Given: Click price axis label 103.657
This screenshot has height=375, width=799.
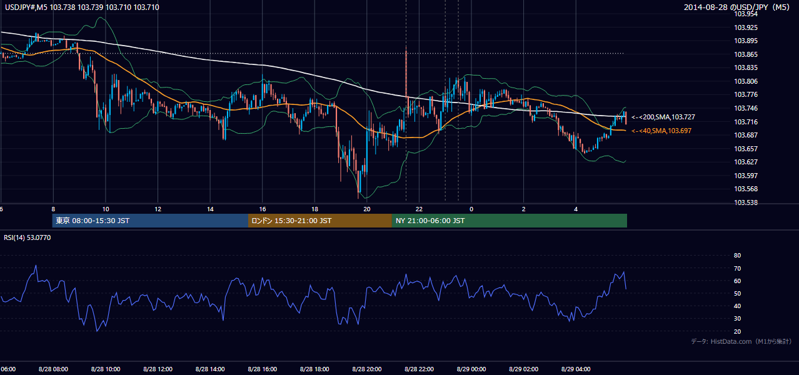Looking at the screenshot, I should [x=746, y=149].
